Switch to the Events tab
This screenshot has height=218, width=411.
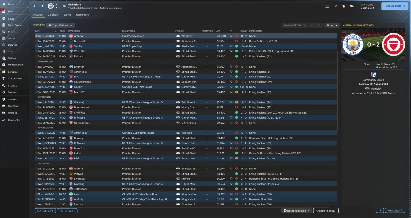(67, 15)
